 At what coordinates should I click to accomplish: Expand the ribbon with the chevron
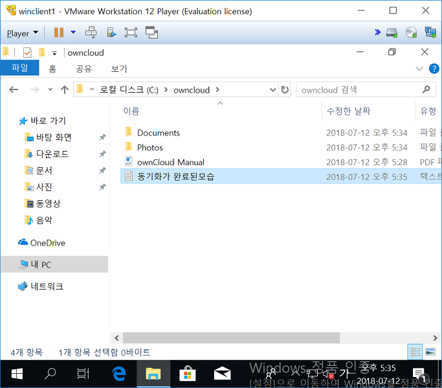(419, 69)
